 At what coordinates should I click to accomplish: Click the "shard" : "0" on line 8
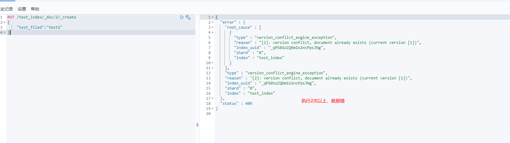click(x=250, y=53)
